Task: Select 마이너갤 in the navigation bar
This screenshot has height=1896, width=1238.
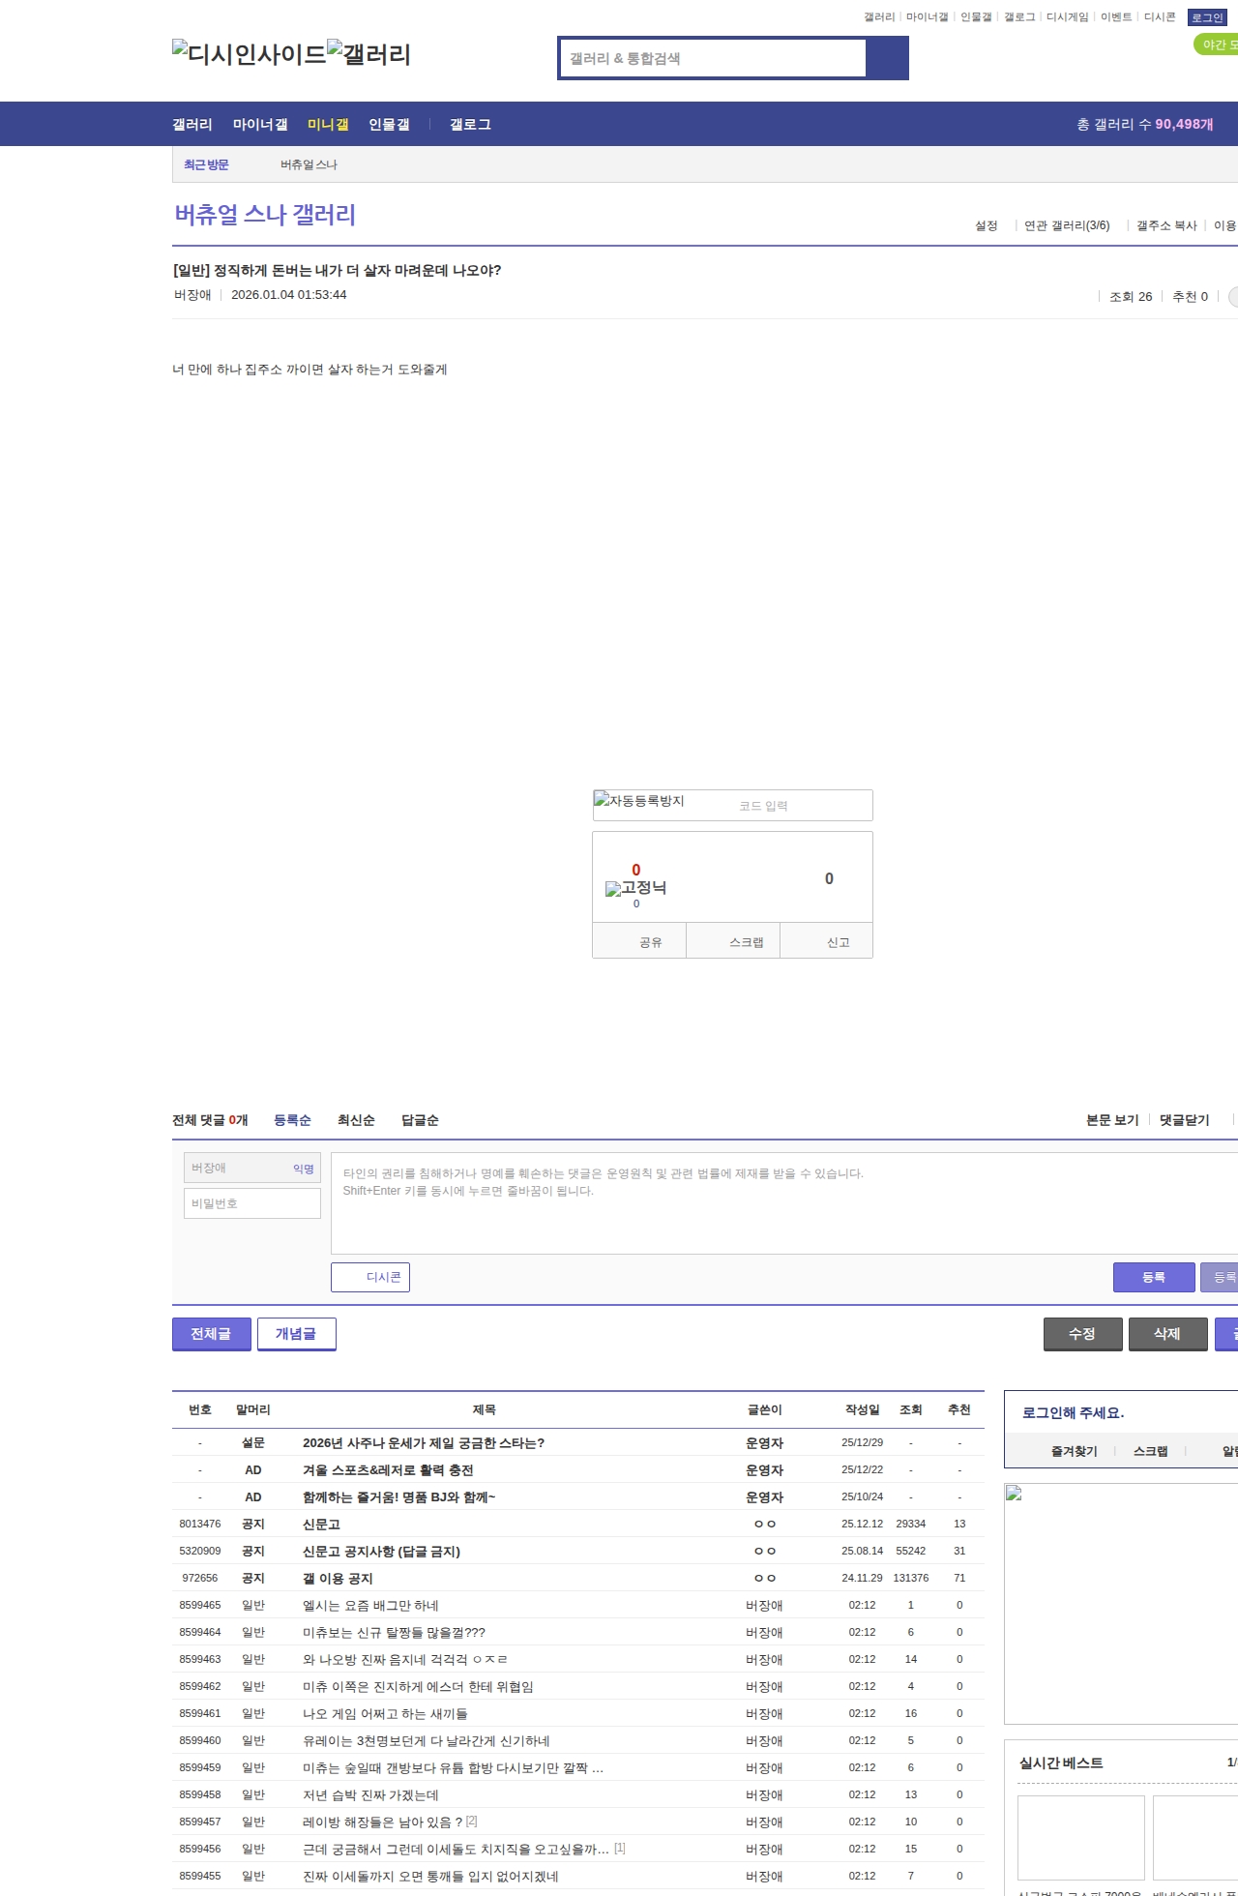Action: (x=260, y=124)
